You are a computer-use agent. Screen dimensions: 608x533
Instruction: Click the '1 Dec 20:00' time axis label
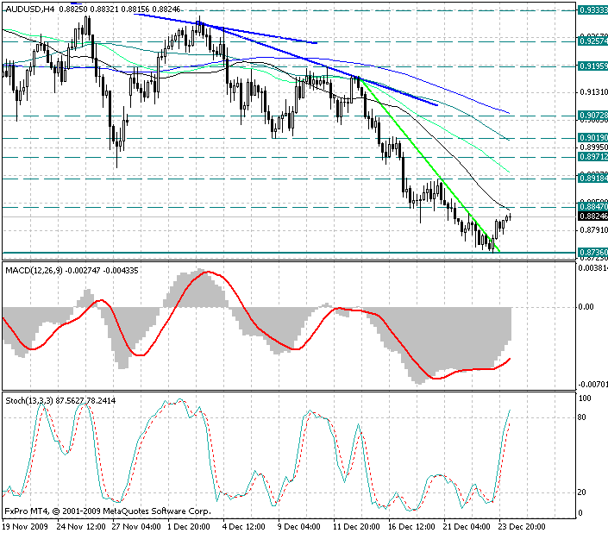coord(189,527)
